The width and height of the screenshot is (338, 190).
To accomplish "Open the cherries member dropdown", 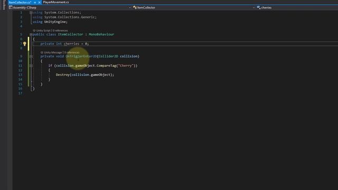I will click(297, 7).
